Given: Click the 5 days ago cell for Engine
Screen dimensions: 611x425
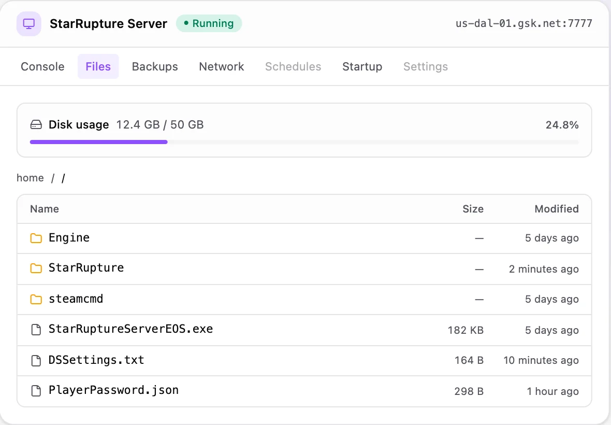Looking at the screenshot, I should tap(552, 238).
